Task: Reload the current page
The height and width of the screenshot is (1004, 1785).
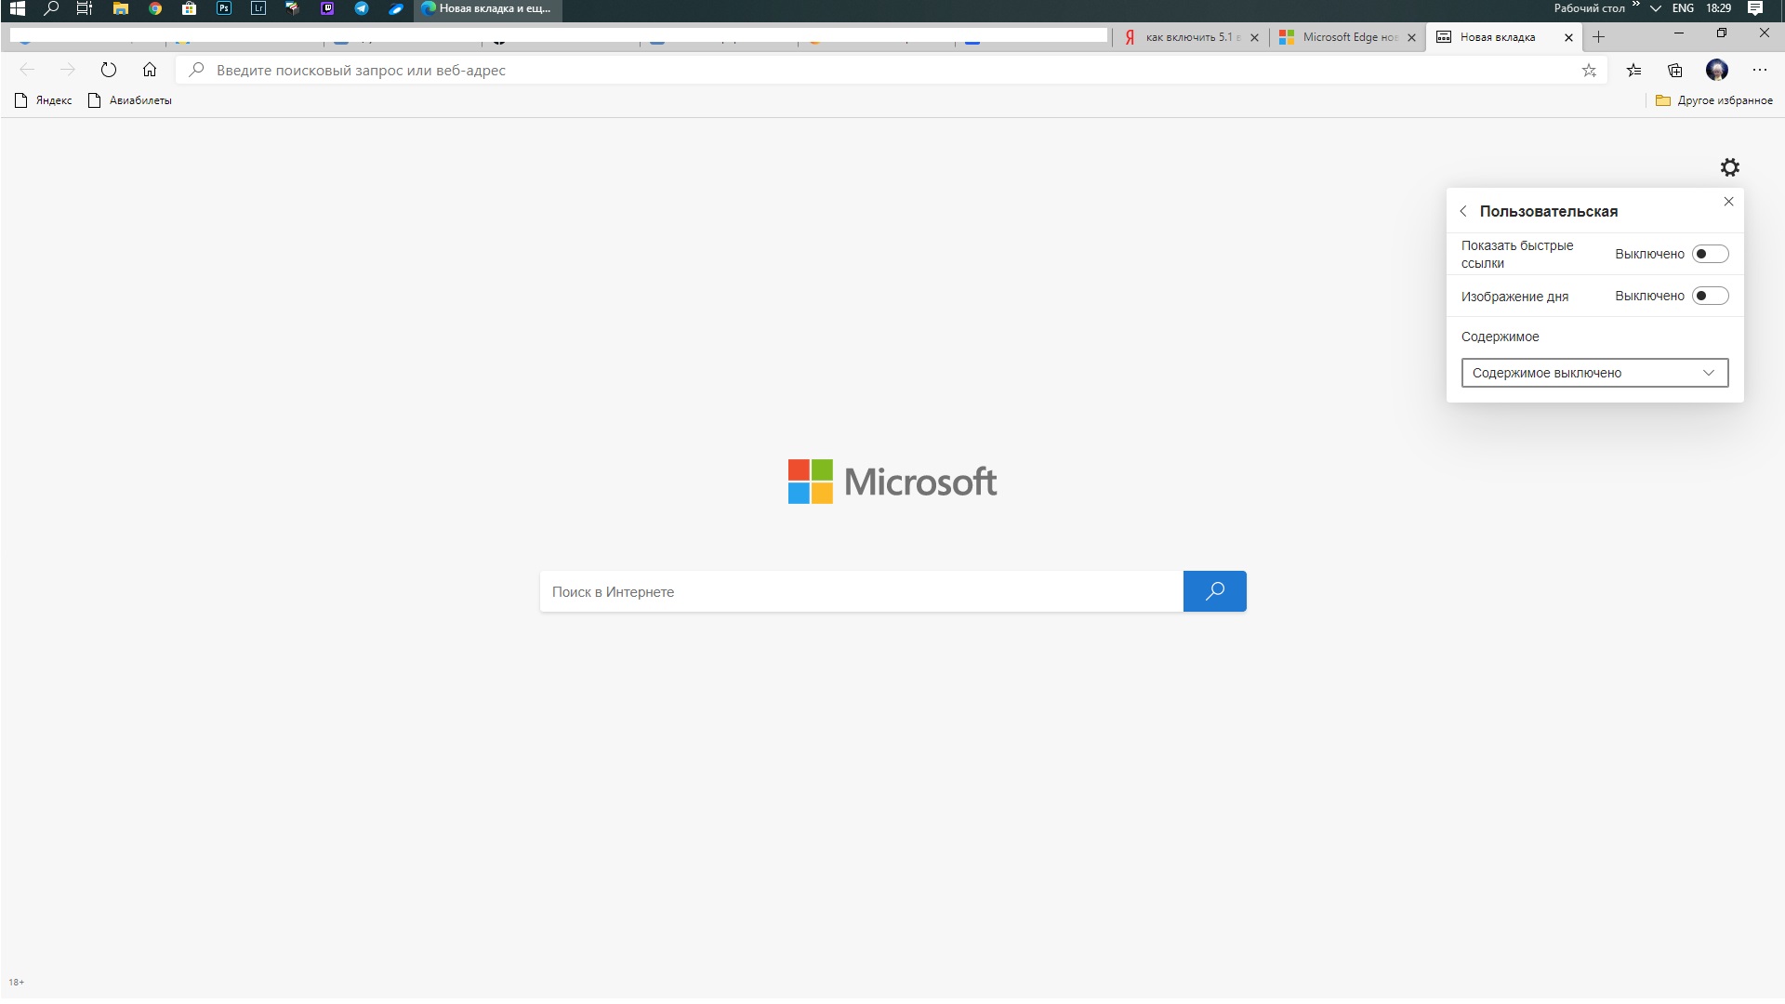Action: (109, 70)
